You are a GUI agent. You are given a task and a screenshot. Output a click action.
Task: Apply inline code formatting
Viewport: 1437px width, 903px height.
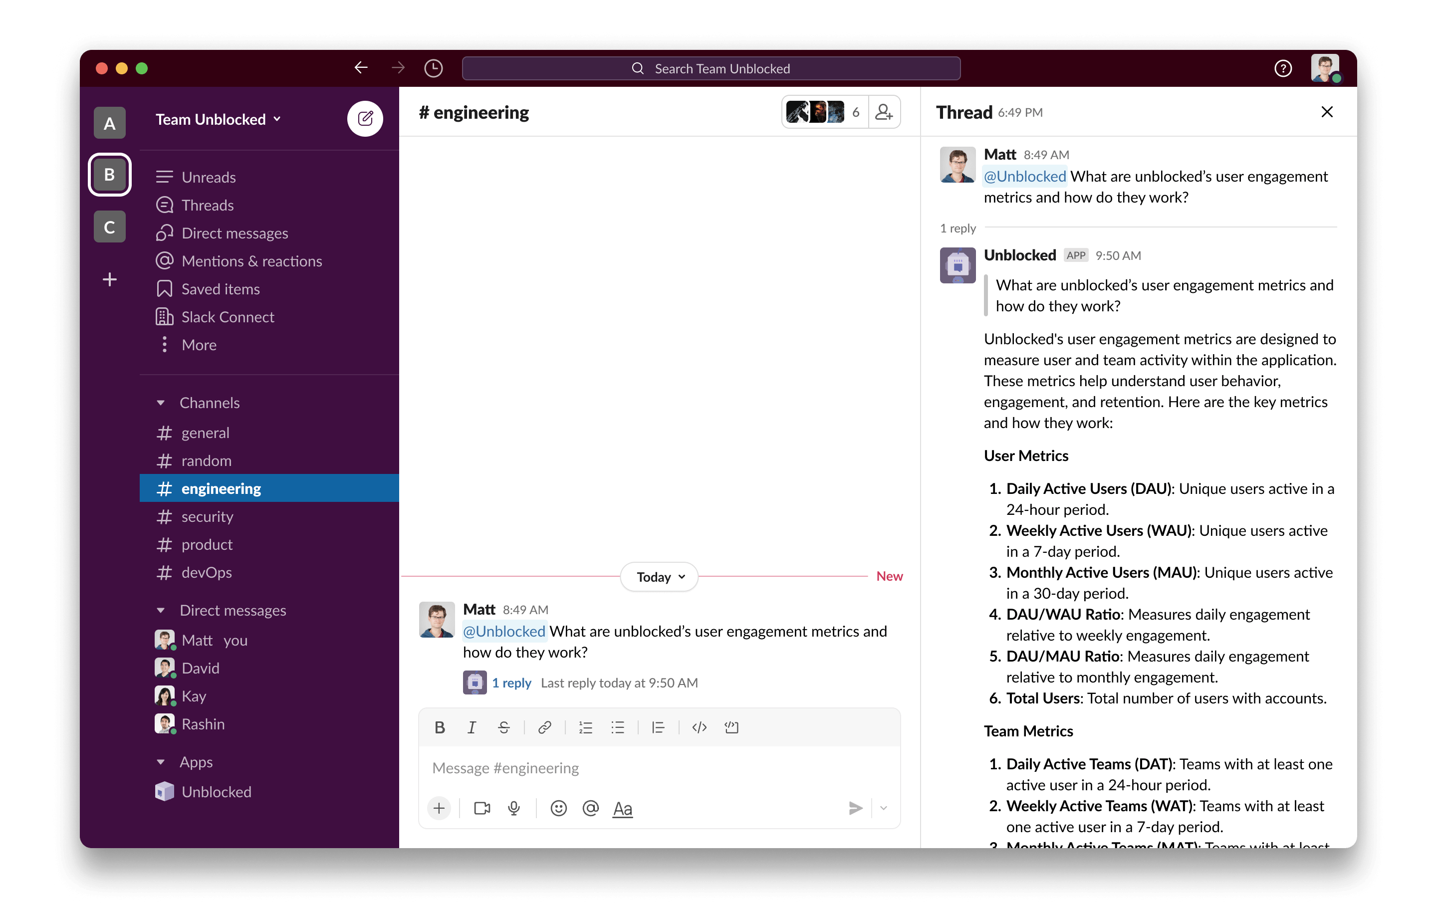tap(700, 727)
